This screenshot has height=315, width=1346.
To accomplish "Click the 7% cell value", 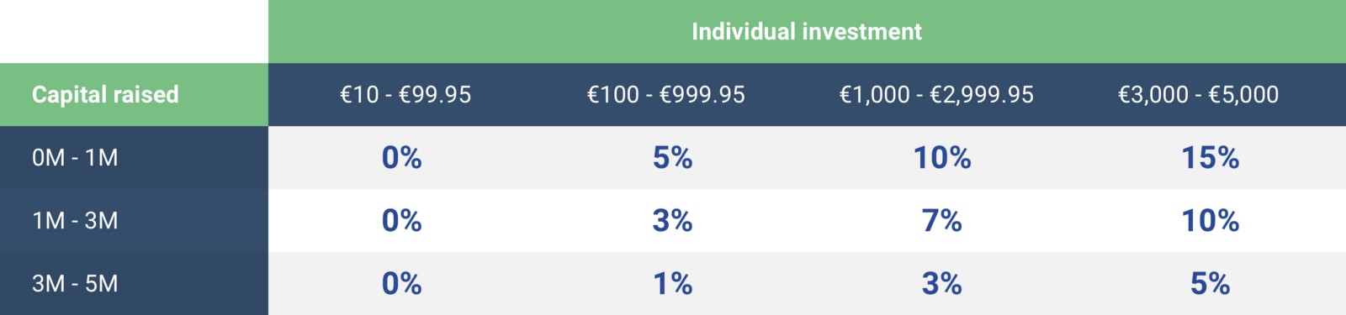I will 941,220.
